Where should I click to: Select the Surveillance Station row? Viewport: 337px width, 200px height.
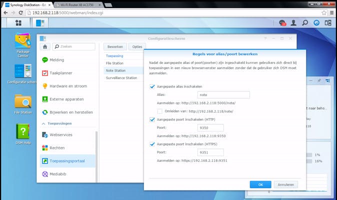[124, 78]
